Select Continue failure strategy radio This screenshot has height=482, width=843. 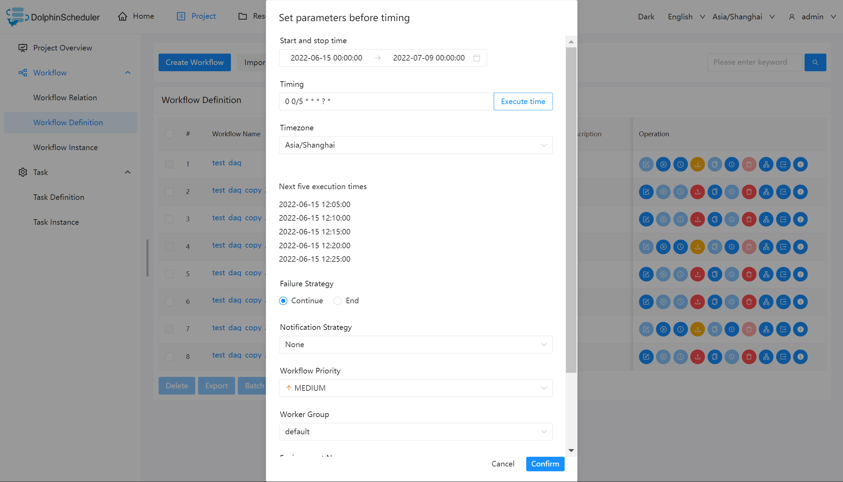click(x=283, y=301)
